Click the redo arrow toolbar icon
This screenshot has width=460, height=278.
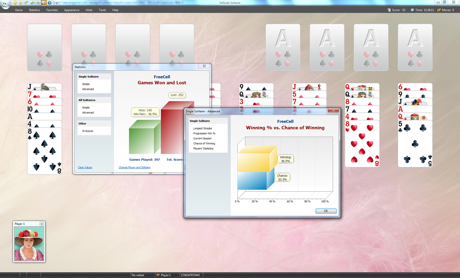(32, 3)
